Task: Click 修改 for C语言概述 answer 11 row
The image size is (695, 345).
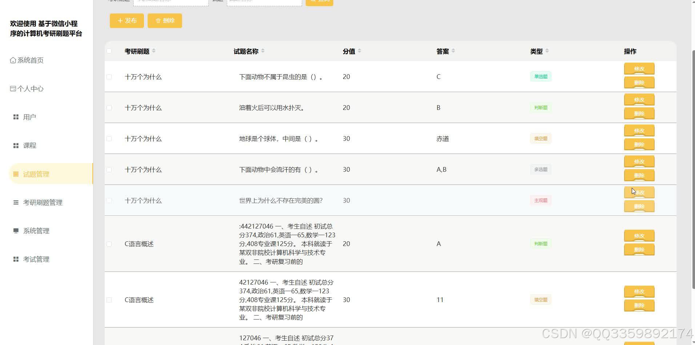Action: [639, 292]
